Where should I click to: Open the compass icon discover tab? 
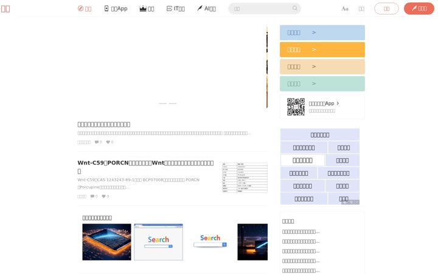pos(85,9)
